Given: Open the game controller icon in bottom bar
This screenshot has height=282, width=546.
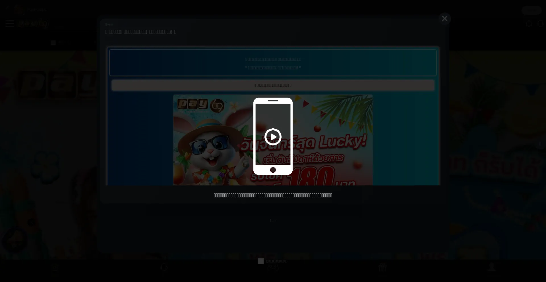Looking at the screenshot, I should click(273, 268).
